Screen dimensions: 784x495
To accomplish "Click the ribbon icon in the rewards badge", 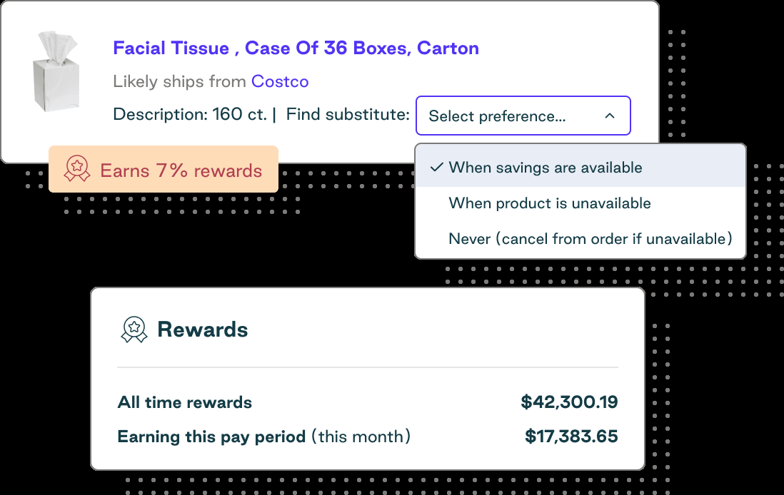I will pos(77,170).
